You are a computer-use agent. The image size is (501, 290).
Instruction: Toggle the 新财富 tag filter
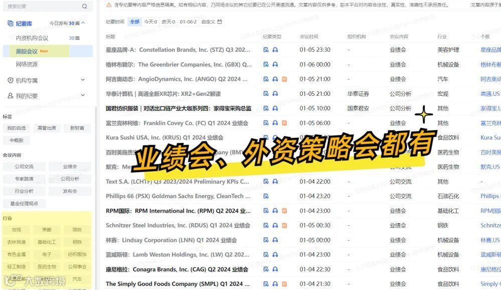[x=77, y=128]
